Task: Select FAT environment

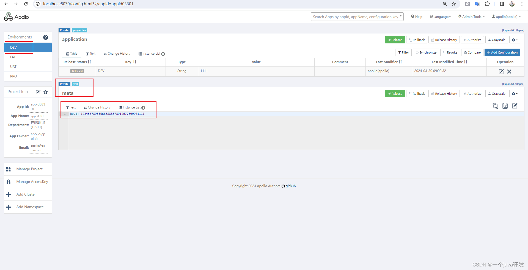Action: tap(28, 57)
